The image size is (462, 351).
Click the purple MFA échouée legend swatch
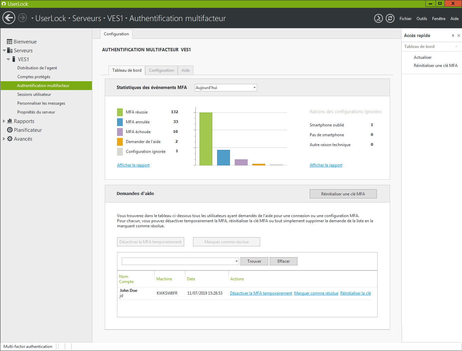click(120, 132)
